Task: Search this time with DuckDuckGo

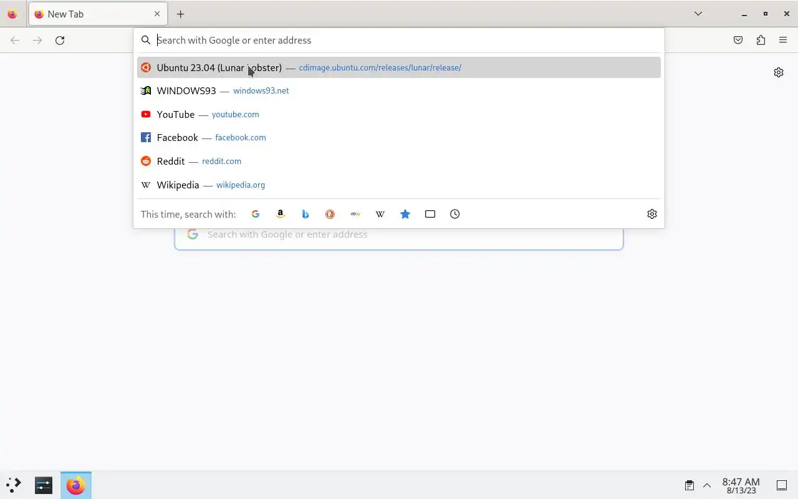Action: click(x=330, y=214)
